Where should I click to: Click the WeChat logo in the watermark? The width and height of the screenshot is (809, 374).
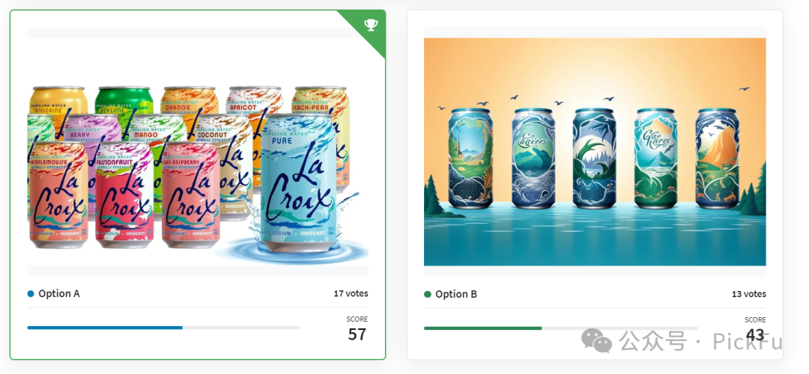596,340
